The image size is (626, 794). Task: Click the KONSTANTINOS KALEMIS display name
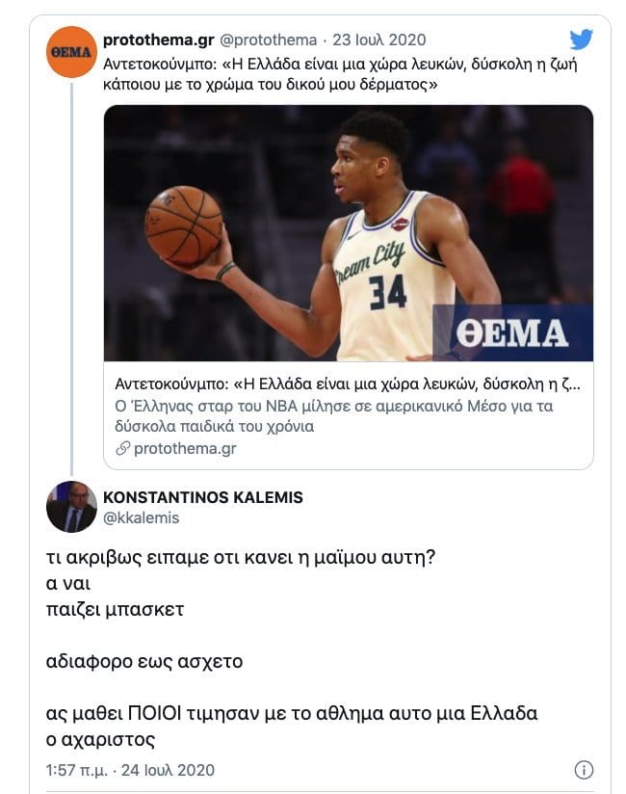click(203, 497)
